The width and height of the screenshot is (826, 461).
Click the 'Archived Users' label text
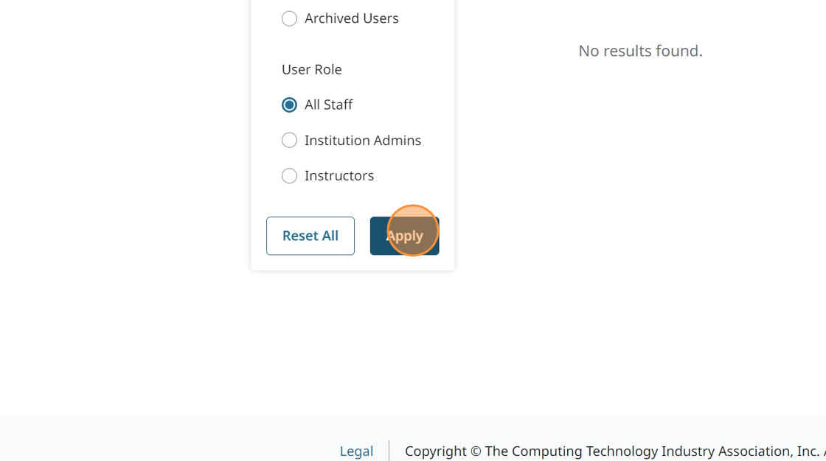pos(351,18)
